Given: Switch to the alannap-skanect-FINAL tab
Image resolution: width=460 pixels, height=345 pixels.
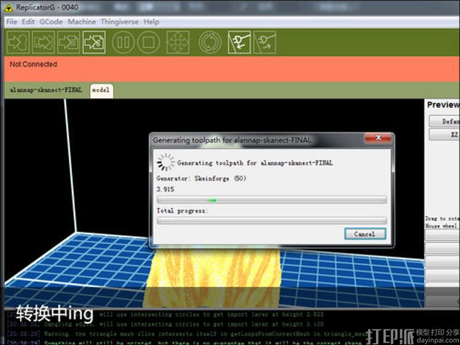Looking at the screenshot, I should coord(46,90).
